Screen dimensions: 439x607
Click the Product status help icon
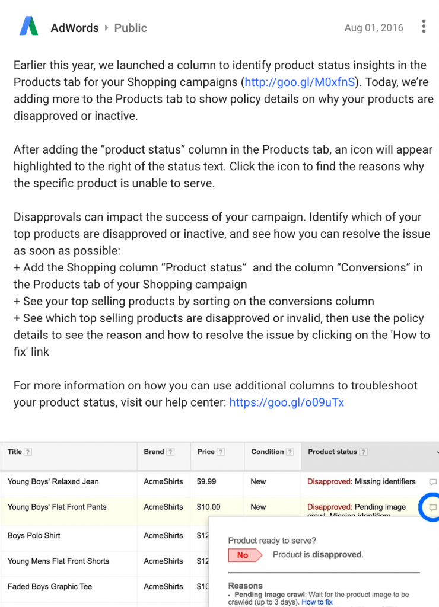pyautogui.click(x=363, y=452)
